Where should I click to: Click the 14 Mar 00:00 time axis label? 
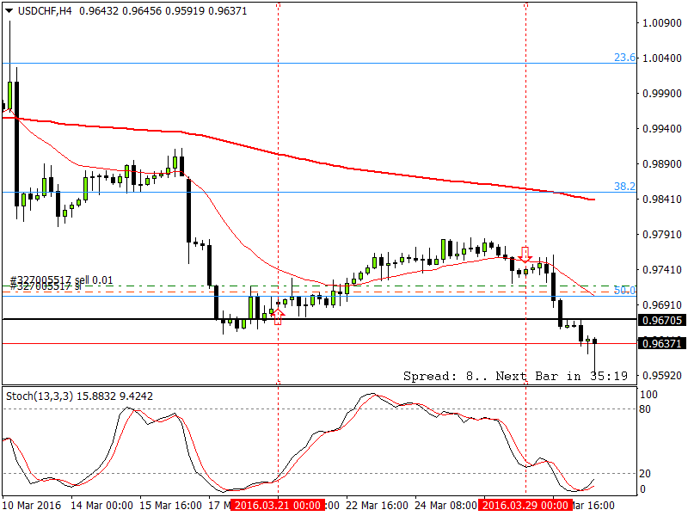tap(101, 506)
